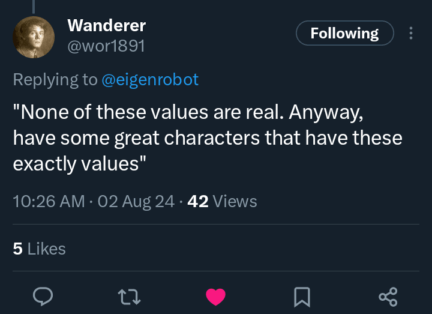
Task: View the 42 Views analytics
Action: [222, 202]
